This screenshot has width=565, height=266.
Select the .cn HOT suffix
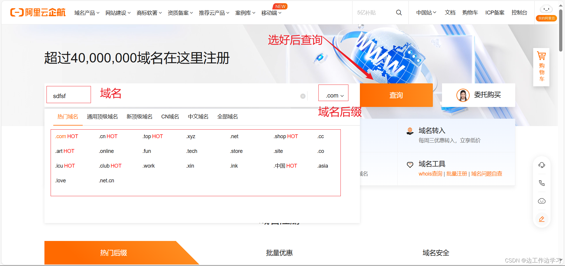tap(108, 136)
